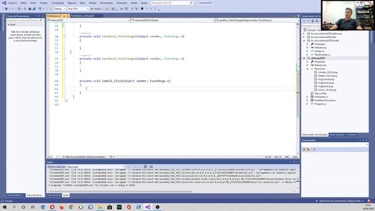Image resolution: width=375 pixels, height=211 pixels.
Task: Click the Save file icon in toolbar
Action: [30, 9]
